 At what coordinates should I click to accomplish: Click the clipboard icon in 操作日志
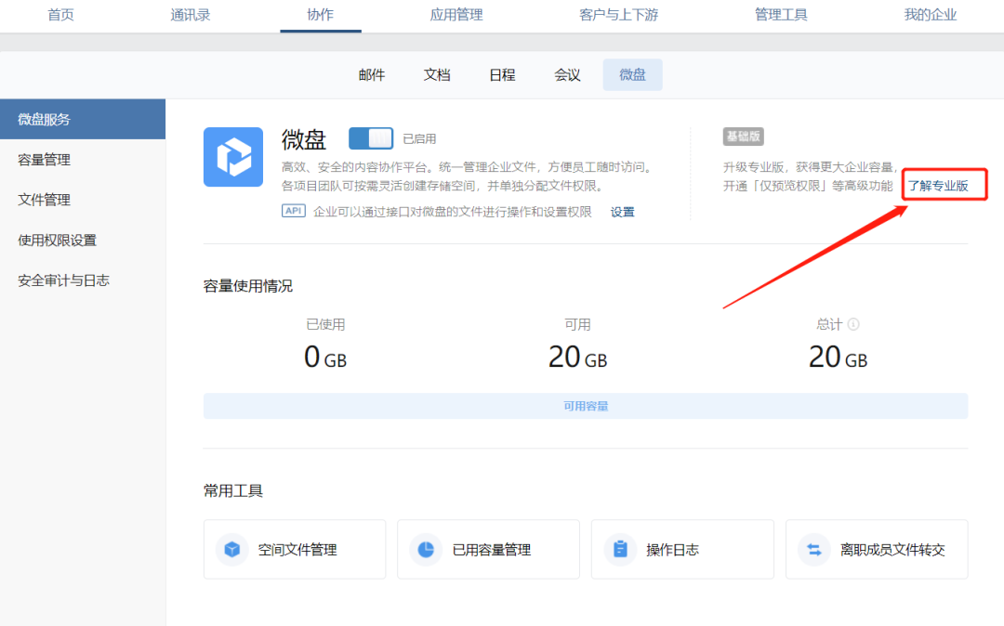(x=620, y=549)
